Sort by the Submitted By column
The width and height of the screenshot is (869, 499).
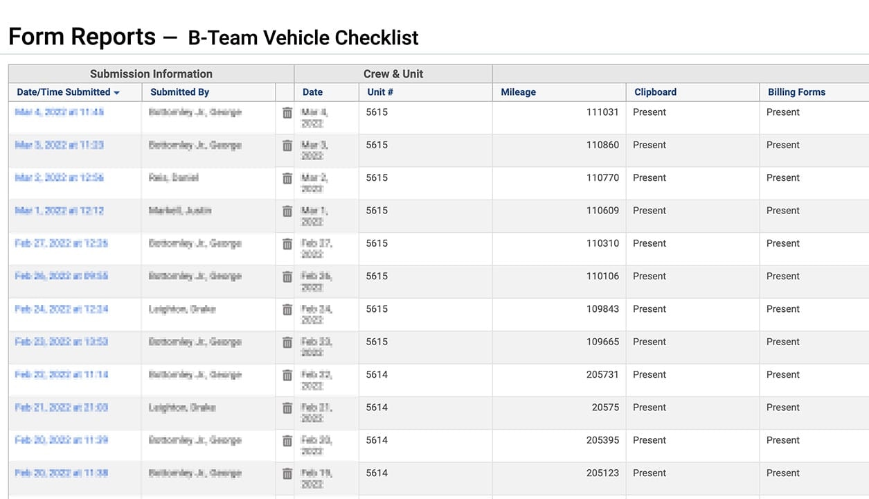pos(179,92)
